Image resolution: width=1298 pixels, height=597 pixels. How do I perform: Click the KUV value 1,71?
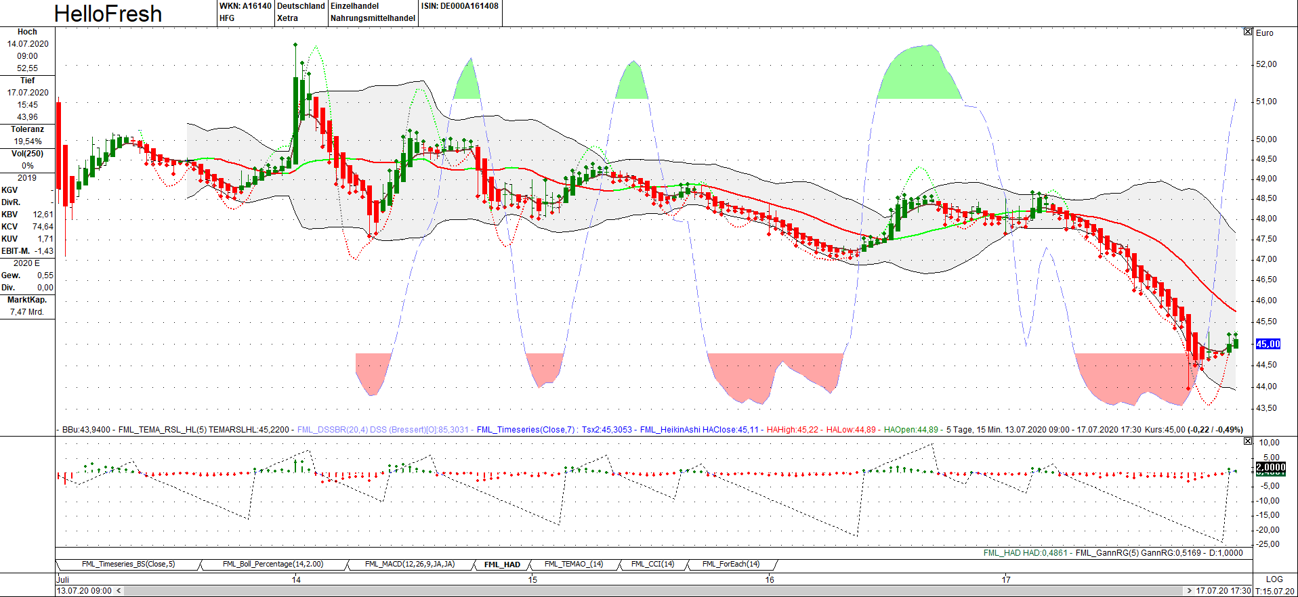point(45,239)
